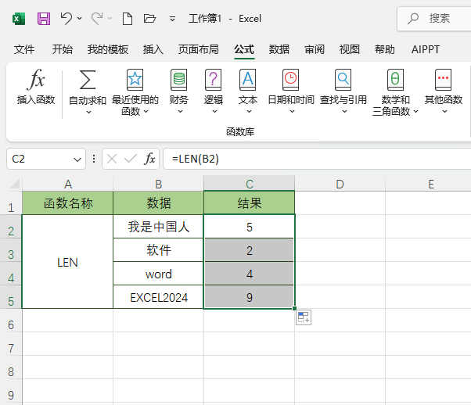The height and width of the screenshot is (405, 471).
Task: Open the 财务 functions library
Action: [x=179, y=91]
